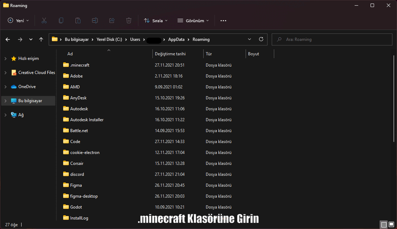Image resolution: width=397 pixels, height=229 pixels.
Task: Click the AnyDesk folder icon
Action: click(66, 98)
